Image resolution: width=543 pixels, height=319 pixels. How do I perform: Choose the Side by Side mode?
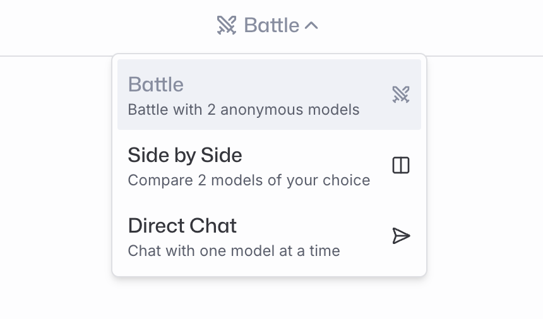click(269, 165)
